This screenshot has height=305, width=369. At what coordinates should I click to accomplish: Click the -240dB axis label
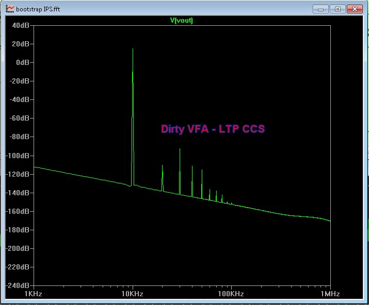pos(18,286)
